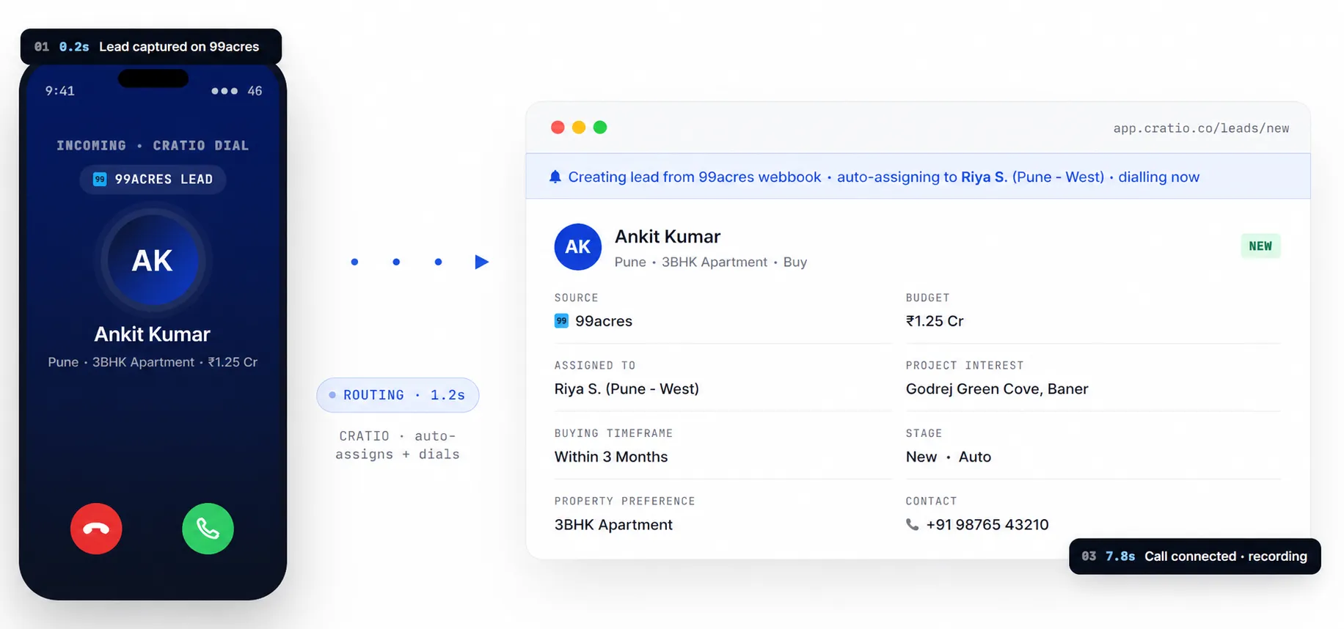Click the bell icon in notification banner
This screenshot has height=629, width=1344.
[x=555, y=177]
